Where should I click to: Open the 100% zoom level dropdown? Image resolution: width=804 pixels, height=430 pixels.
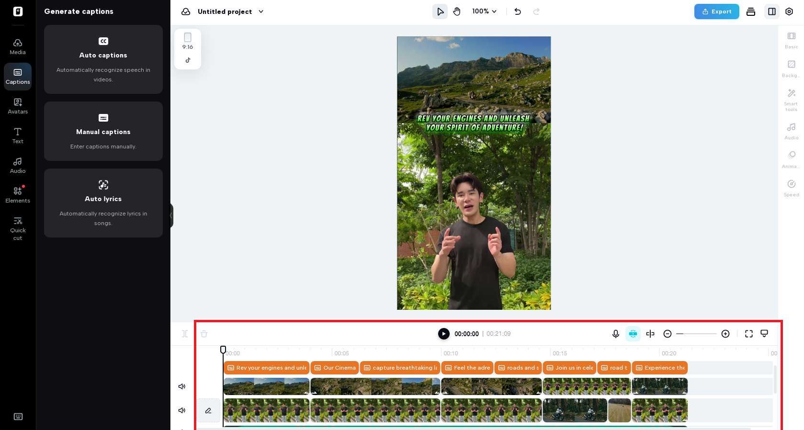tap(485, 11)
